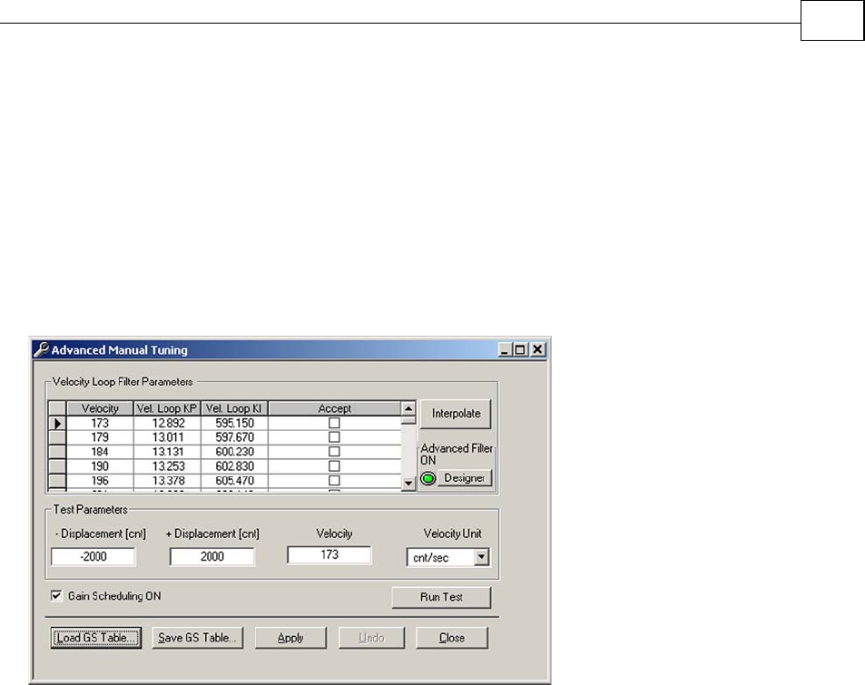The height and width of the screenshot is (685, 865).
Task: Click the test Velocity input field
Action: [x=329, y=555]
